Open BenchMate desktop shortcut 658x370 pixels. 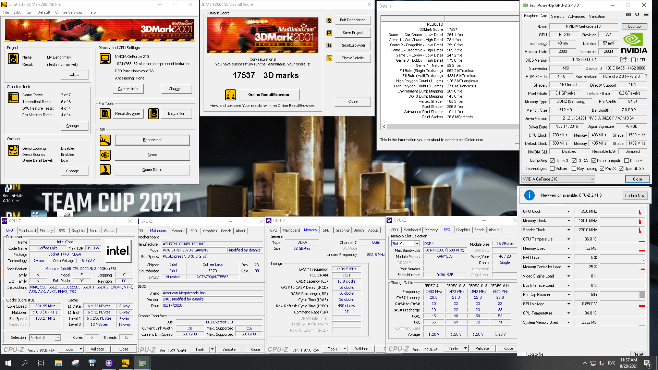(x=13, y=194)
